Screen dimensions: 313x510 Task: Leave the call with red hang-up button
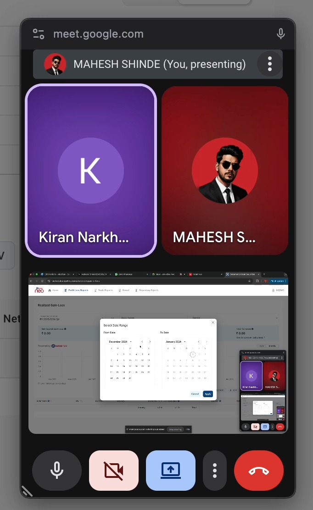[x=259, y=470]
